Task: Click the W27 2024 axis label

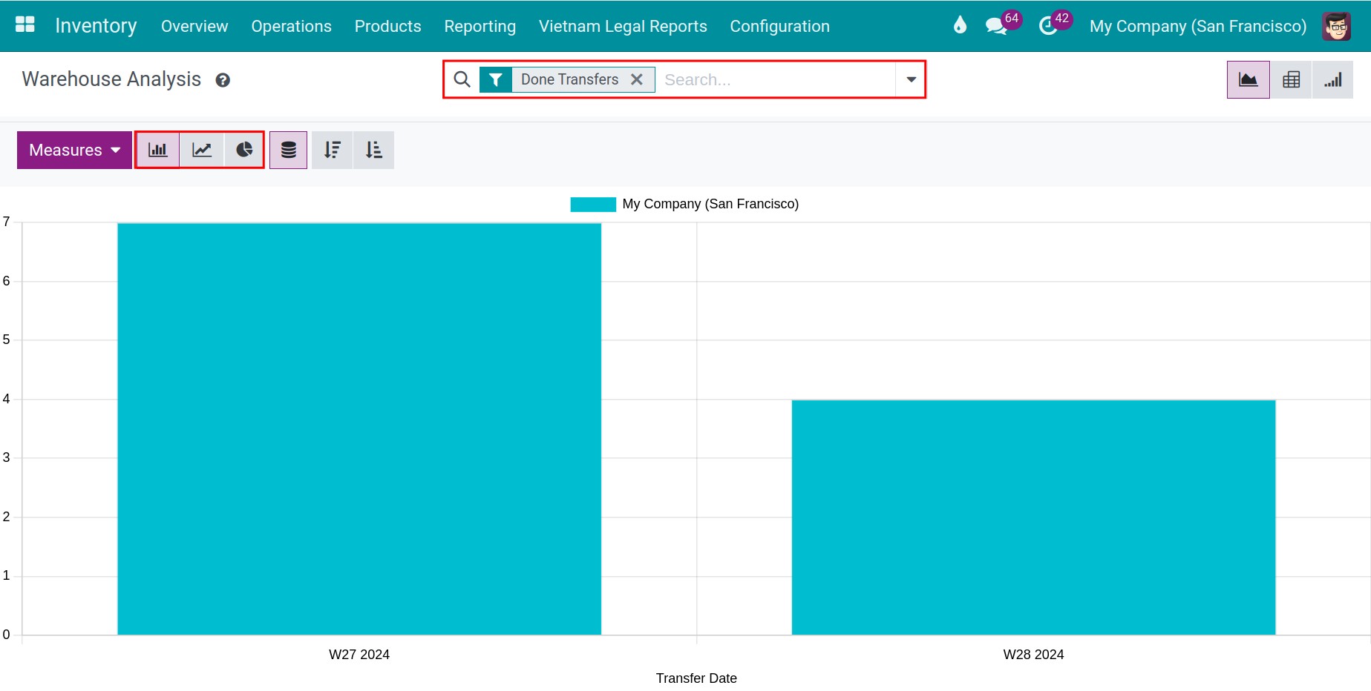Action: pos(359,655)
